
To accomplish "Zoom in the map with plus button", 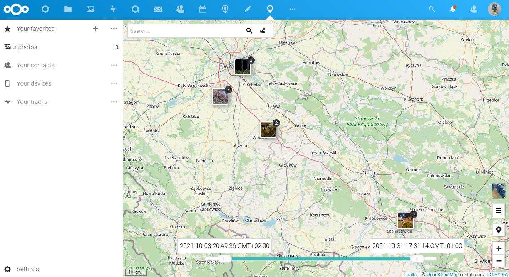I will [x=498, y=248].
